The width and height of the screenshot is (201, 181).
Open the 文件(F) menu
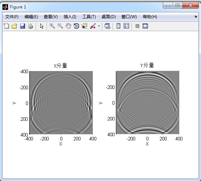(12, 17)
